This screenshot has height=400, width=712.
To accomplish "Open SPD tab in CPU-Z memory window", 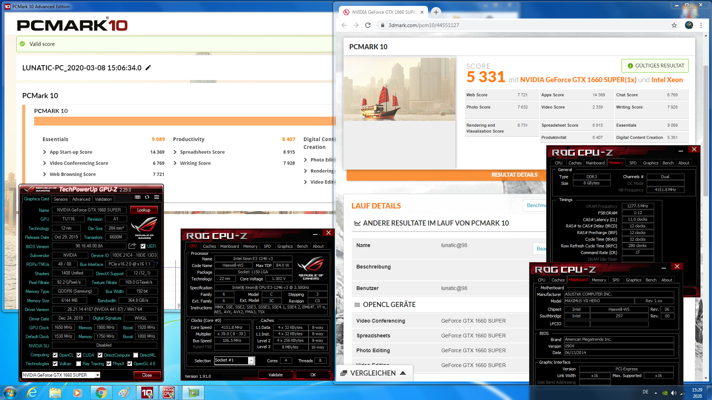I will (633, 163).
